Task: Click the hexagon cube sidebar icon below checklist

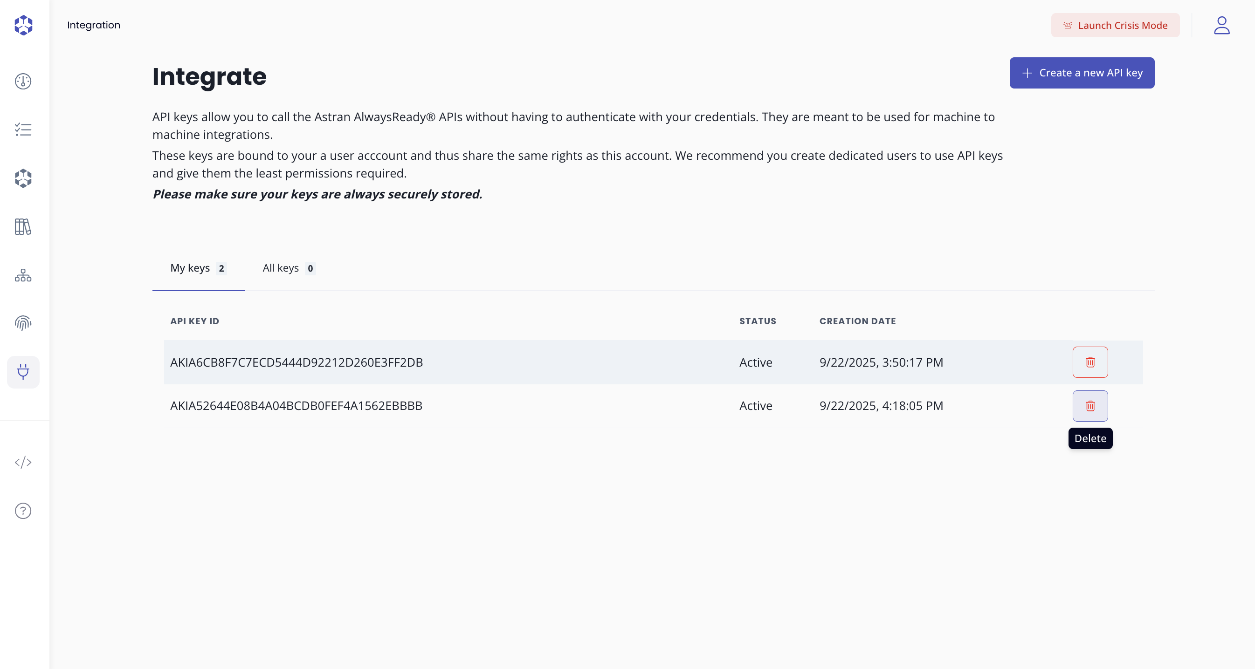Action: 23,178
